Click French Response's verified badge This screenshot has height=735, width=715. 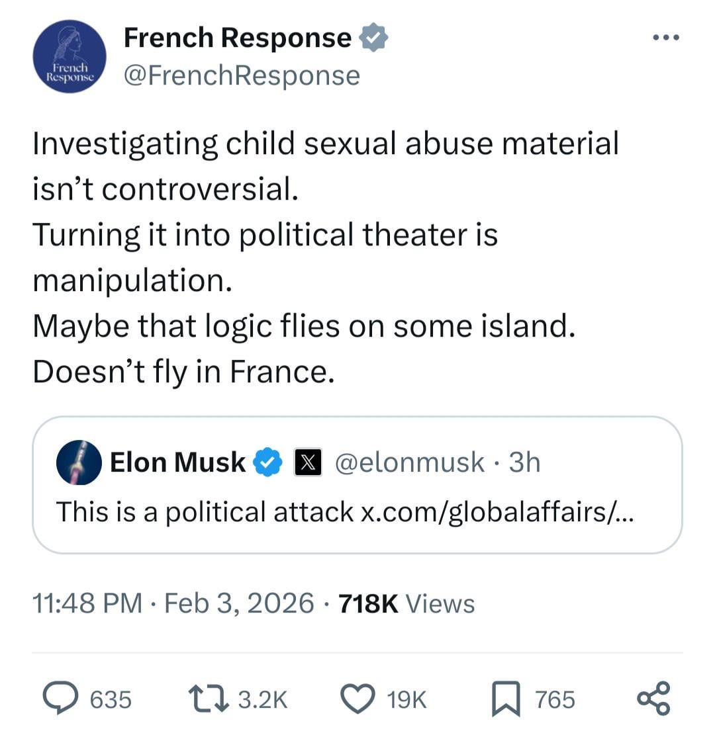(x=374, y=38)
